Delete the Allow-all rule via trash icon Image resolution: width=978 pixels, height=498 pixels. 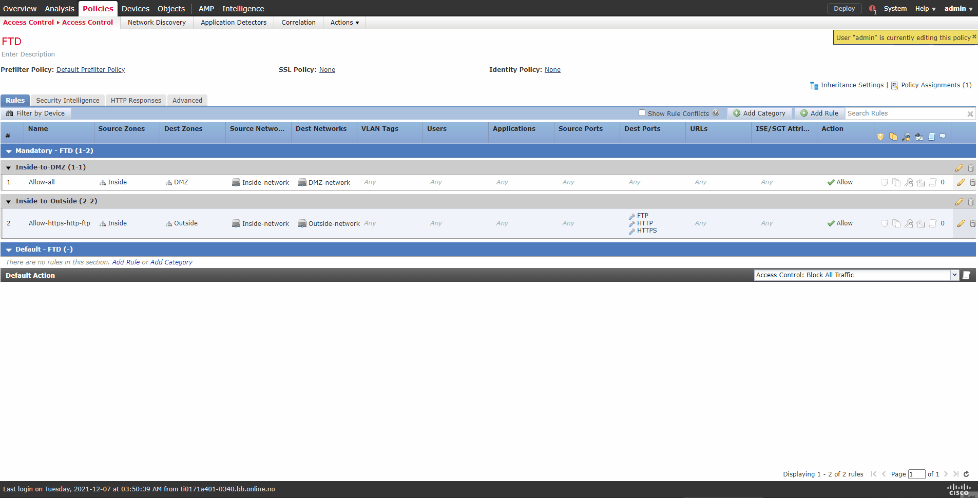972,182
